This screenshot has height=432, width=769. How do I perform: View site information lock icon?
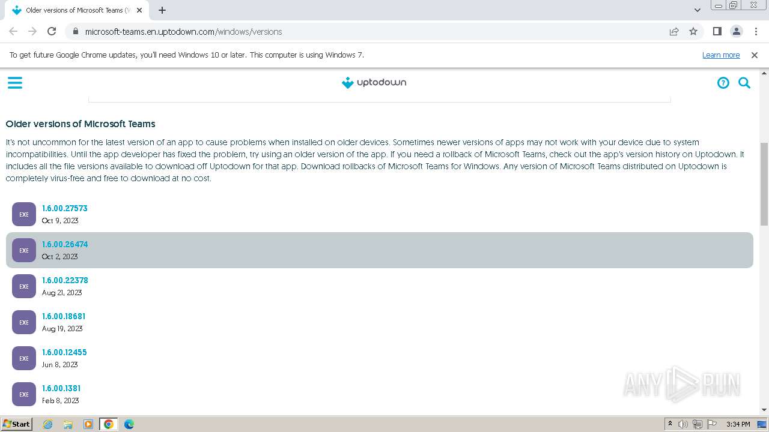75,31
